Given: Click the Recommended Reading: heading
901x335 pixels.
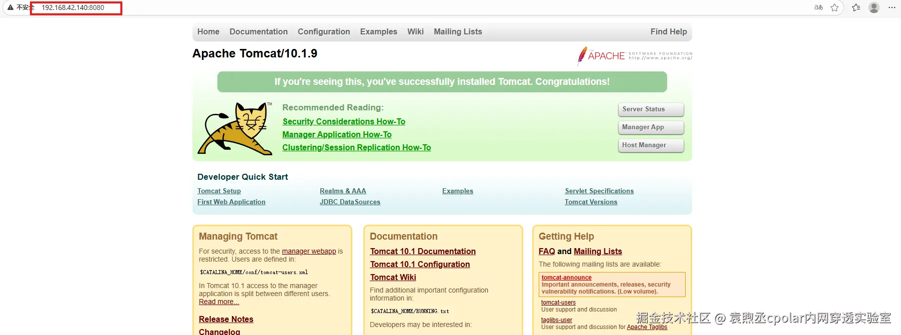Looking at the screenshot, I should click(x=333, y=107).
